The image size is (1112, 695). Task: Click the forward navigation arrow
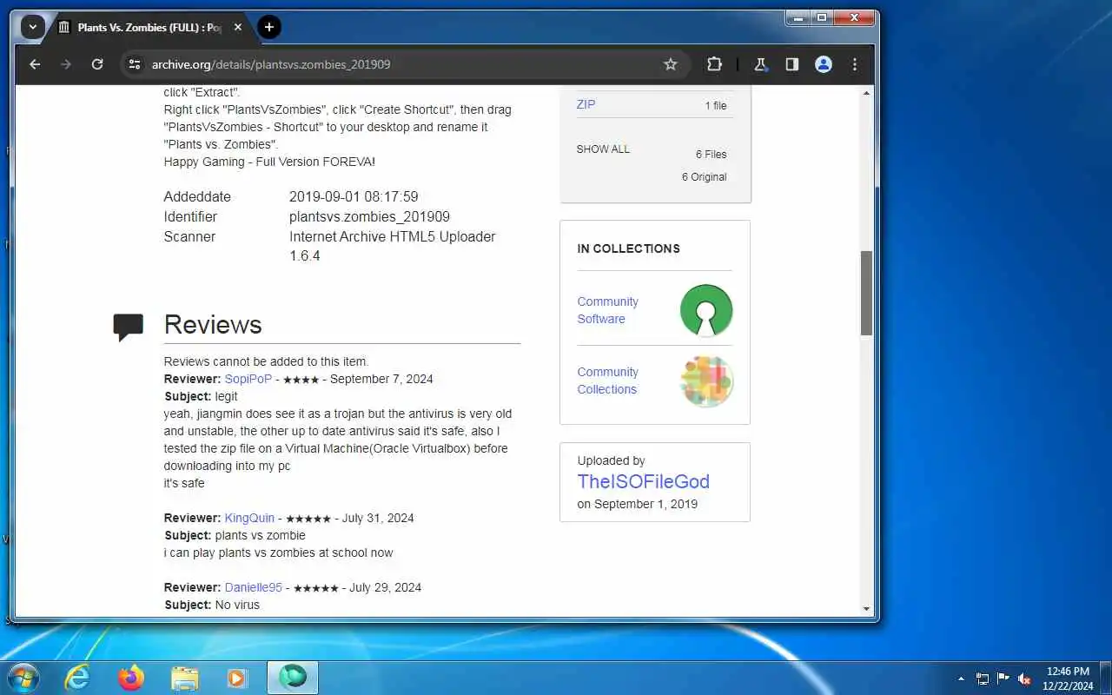[x=66, y=64]
